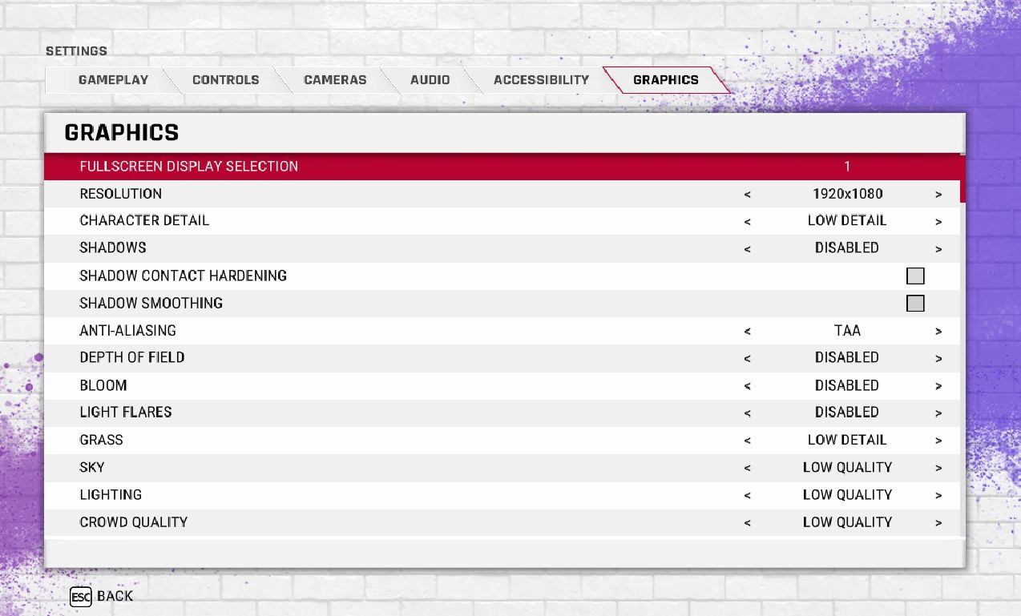Lower Lighting quality with left arrow

click(x=747, y=496)
